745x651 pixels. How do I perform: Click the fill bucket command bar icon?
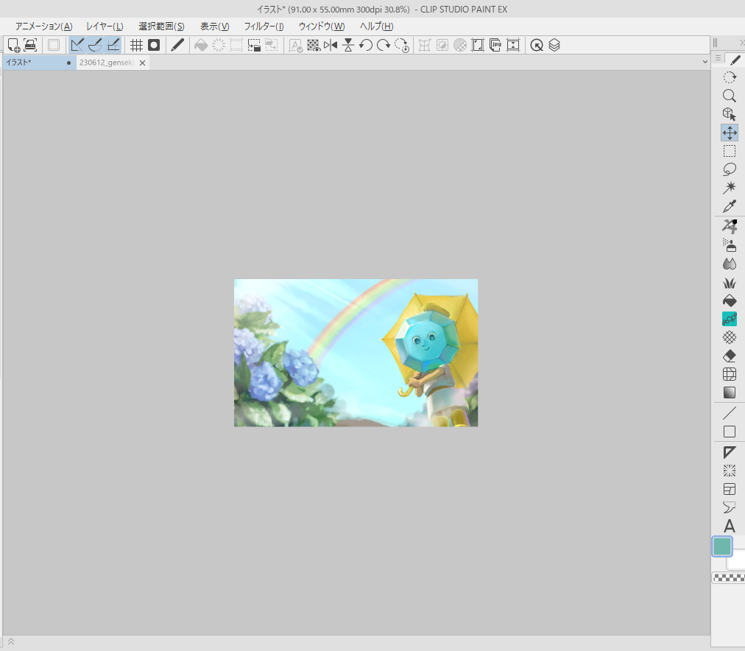(x=201, y=45)
